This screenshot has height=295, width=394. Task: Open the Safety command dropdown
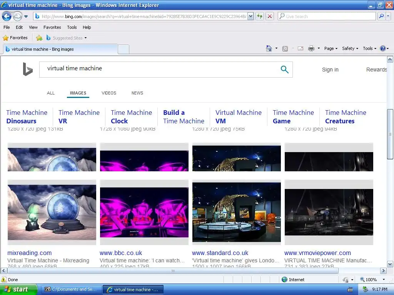point(350,48)
